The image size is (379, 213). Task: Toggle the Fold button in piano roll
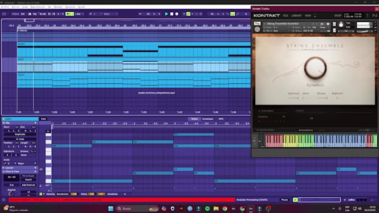point(43,119)
